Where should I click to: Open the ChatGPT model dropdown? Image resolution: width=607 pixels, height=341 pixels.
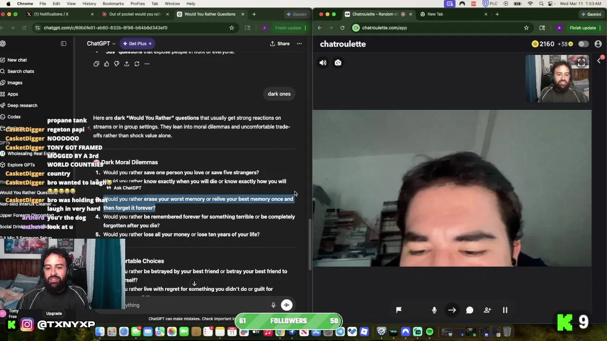click(101, 44)
